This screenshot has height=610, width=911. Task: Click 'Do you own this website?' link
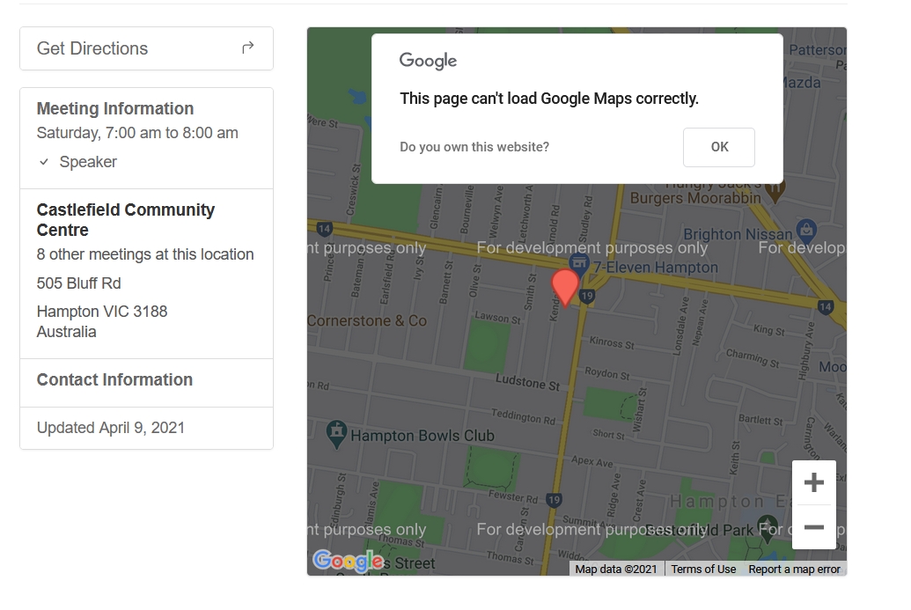pos(474,147)
